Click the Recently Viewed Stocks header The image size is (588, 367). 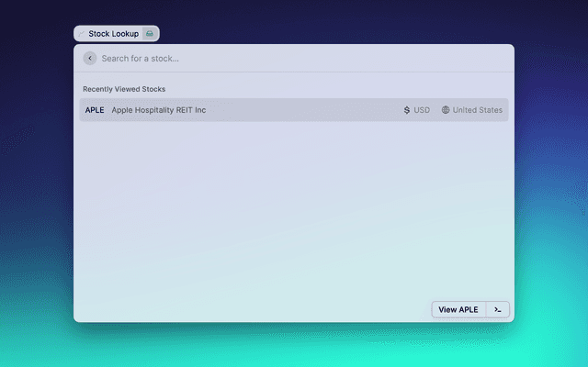pyautogui.click(x=124, y=89)
